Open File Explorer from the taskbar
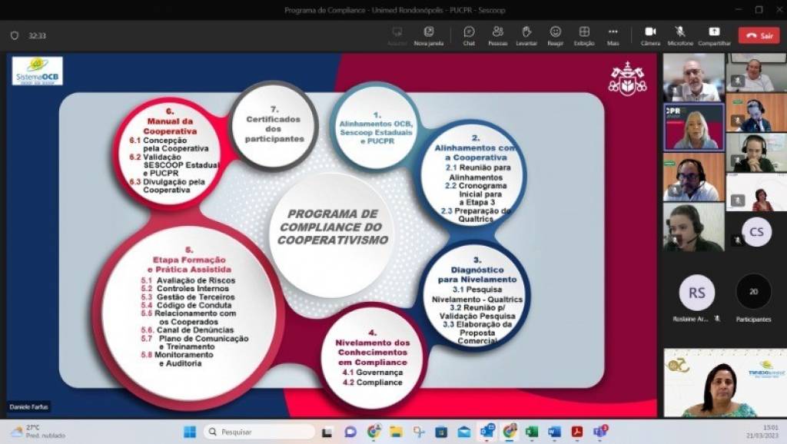The width and height of the screenshot is (787, 444). tap(396, 432)
